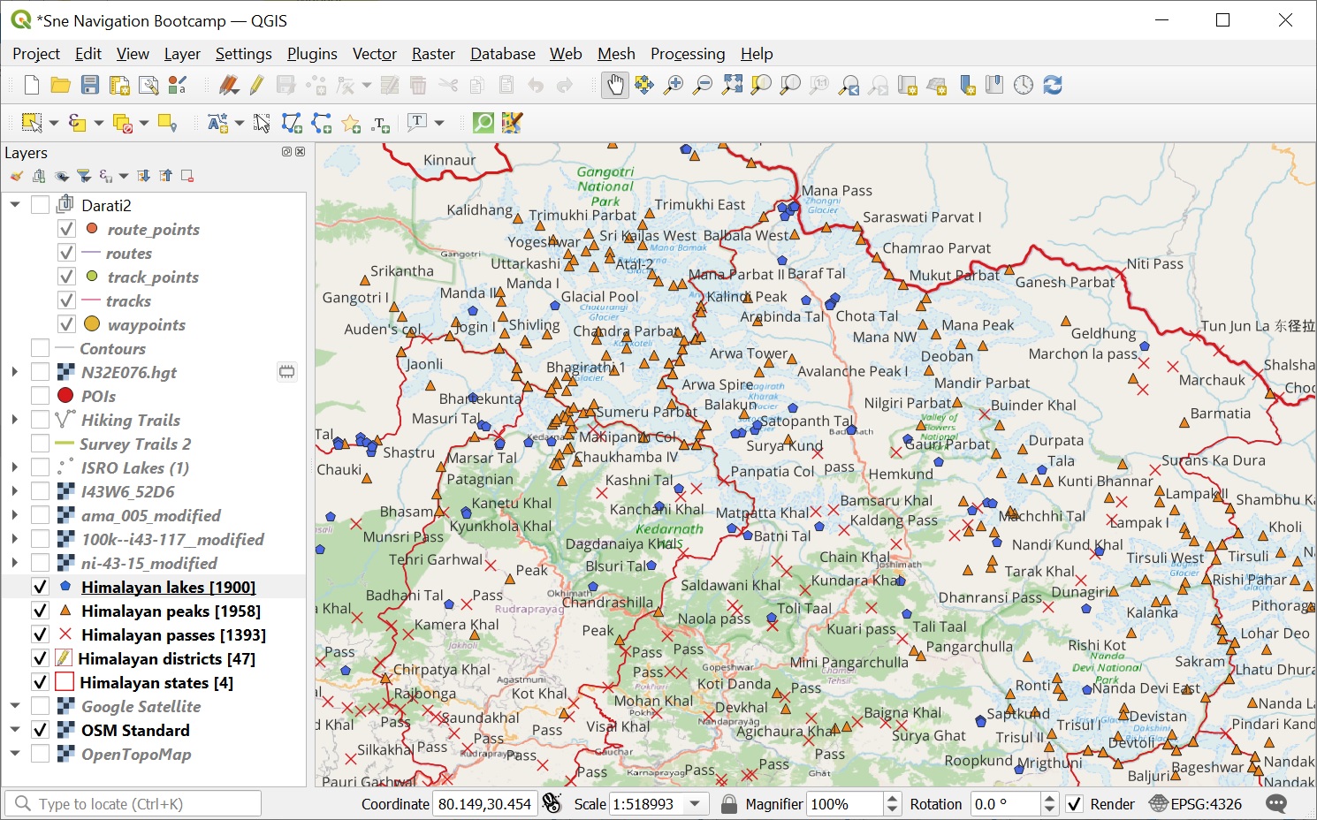This screenshot has width=1317, height=820.
Task: Uncheck the Himalayan peaks [1958] layer
Action: [40, 611]
